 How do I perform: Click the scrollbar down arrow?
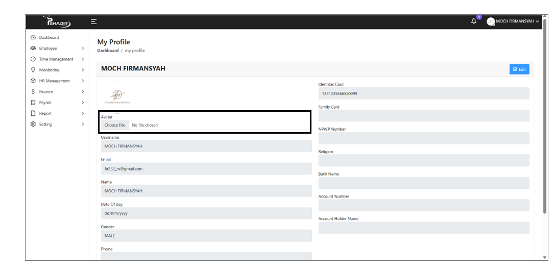point(544,258)
